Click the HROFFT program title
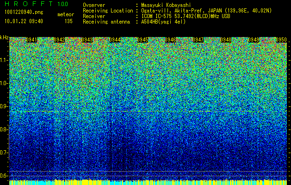Viewport: 291px width, 185px height. [29, 4]
